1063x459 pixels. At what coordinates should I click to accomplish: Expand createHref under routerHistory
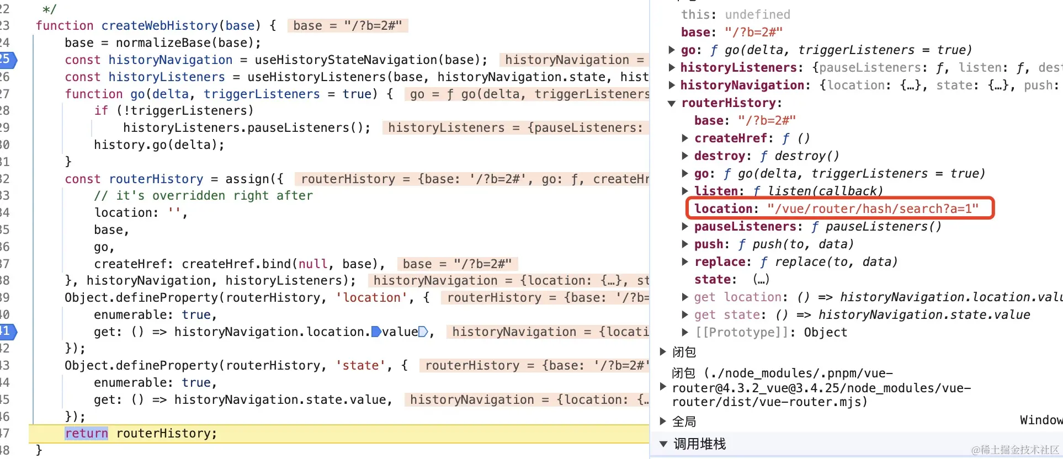point(685,138)
